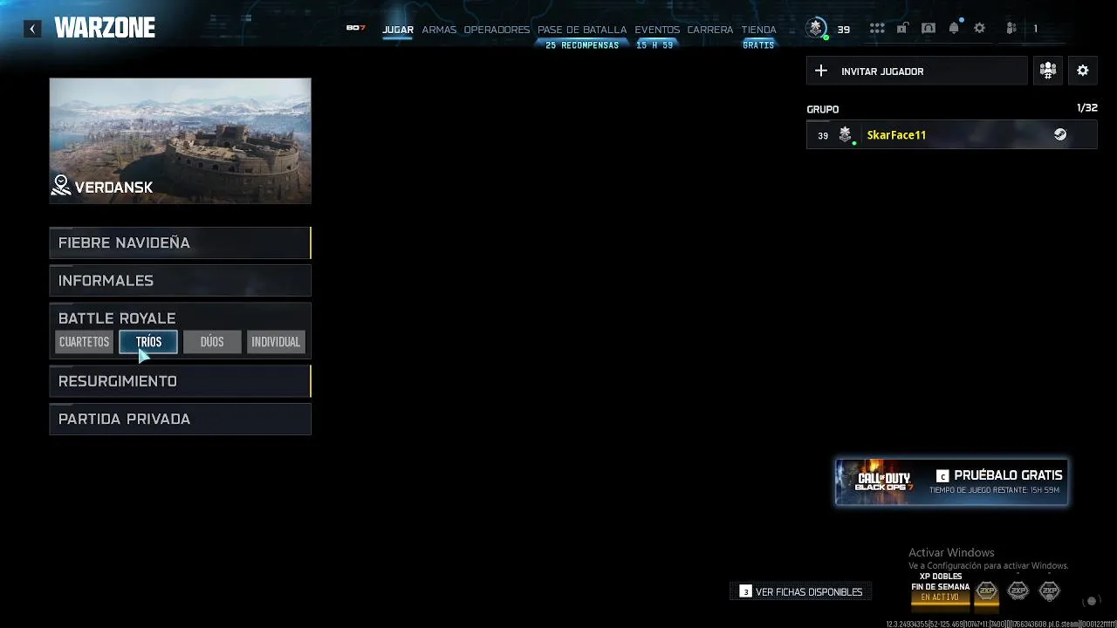Screen dimensions: 1117x628
Task: Click Activar Windows watermark text
Action: pos(951,552)
